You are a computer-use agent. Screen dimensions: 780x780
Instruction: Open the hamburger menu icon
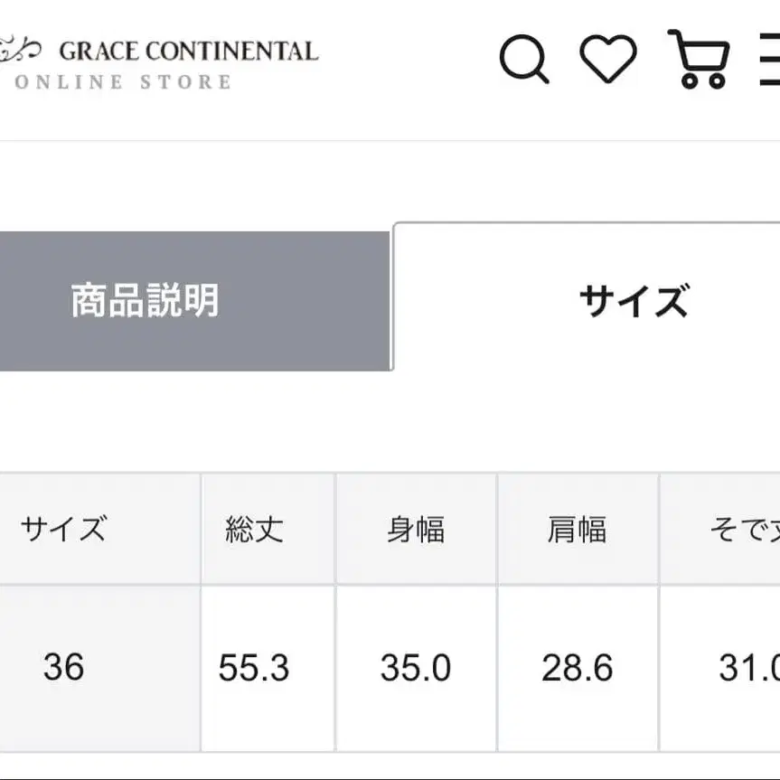pyautogui.click(x=768, y=60)
